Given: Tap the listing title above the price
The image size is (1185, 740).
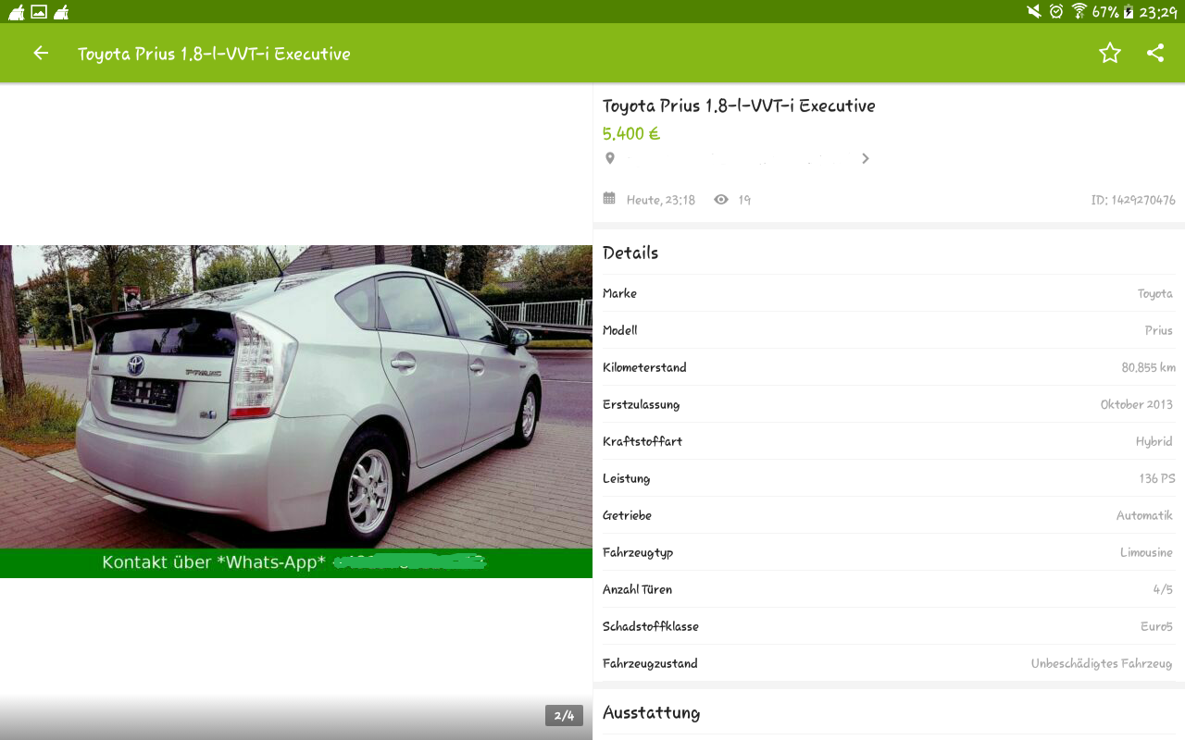Looking at the screenshot, I should click(x=739, y=105).
